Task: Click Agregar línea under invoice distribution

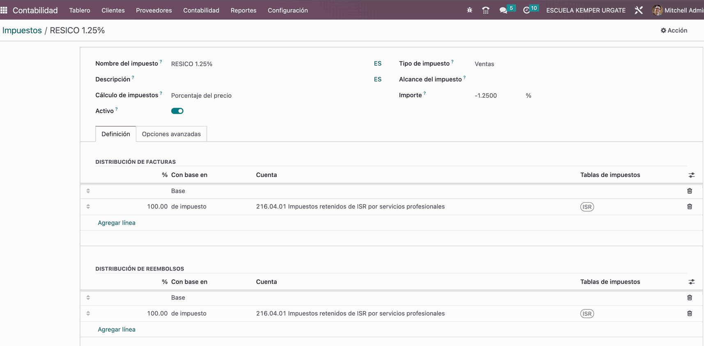Action: coord(117,223)
